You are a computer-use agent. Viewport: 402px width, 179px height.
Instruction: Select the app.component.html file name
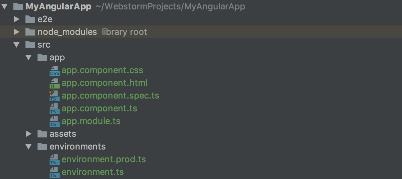pyautogui.click(x=105, y=83)
